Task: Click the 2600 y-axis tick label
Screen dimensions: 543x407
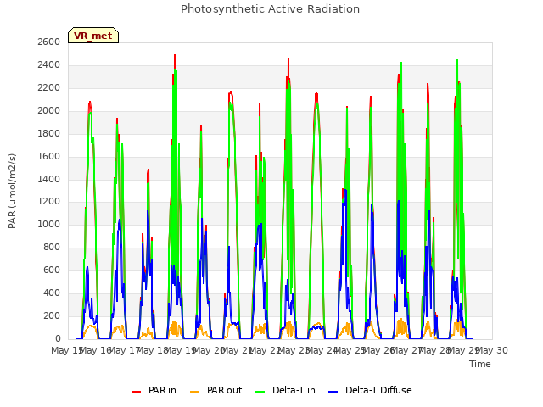Action: pyautogui.click(x=49, y=42)
